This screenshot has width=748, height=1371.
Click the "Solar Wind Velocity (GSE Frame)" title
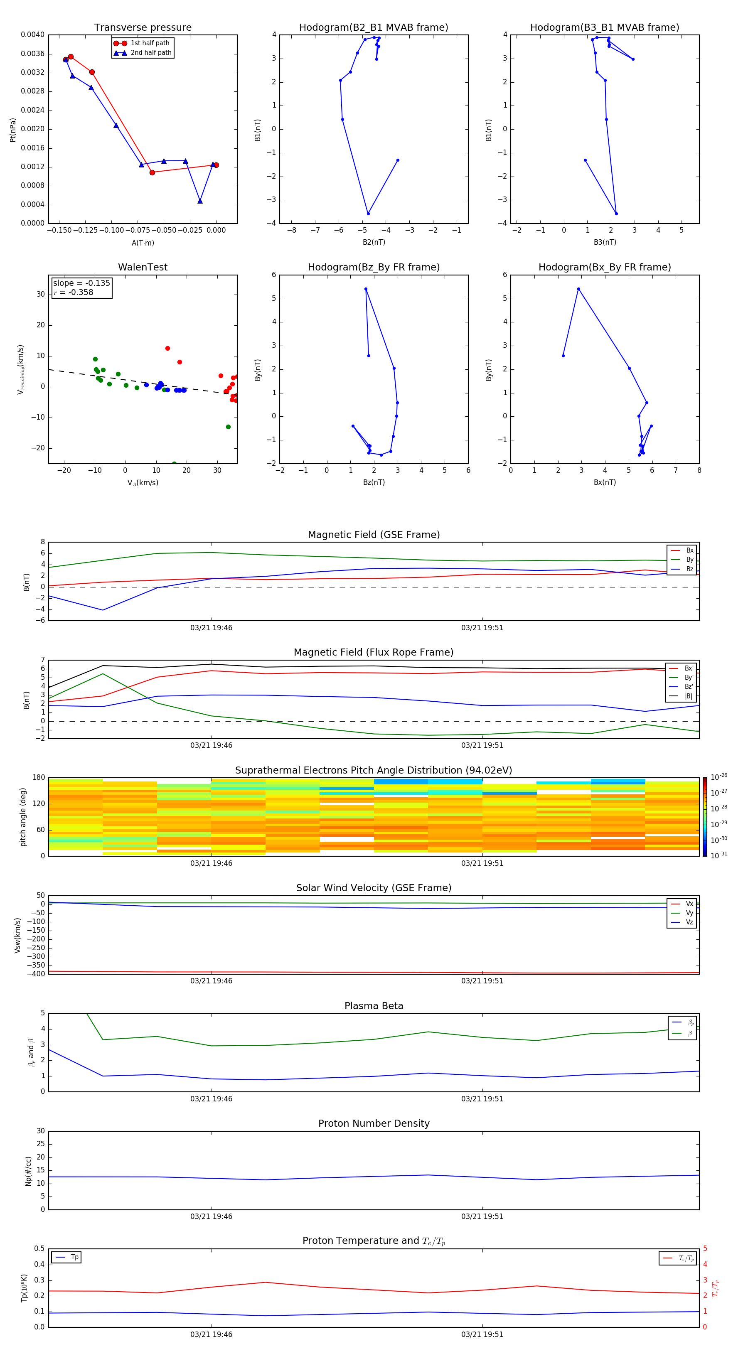click(x=374, y=888)
